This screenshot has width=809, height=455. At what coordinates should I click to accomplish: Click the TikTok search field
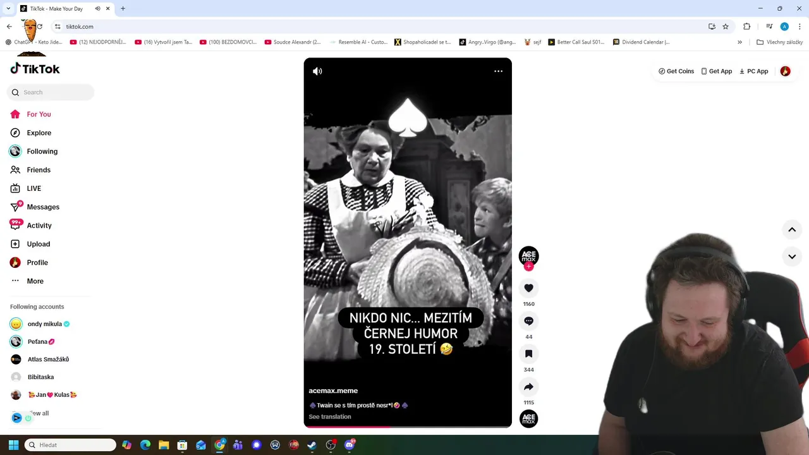[51, 92]
